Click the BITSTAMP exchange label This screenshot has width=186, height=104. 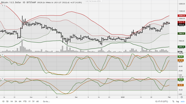[31, 2]
